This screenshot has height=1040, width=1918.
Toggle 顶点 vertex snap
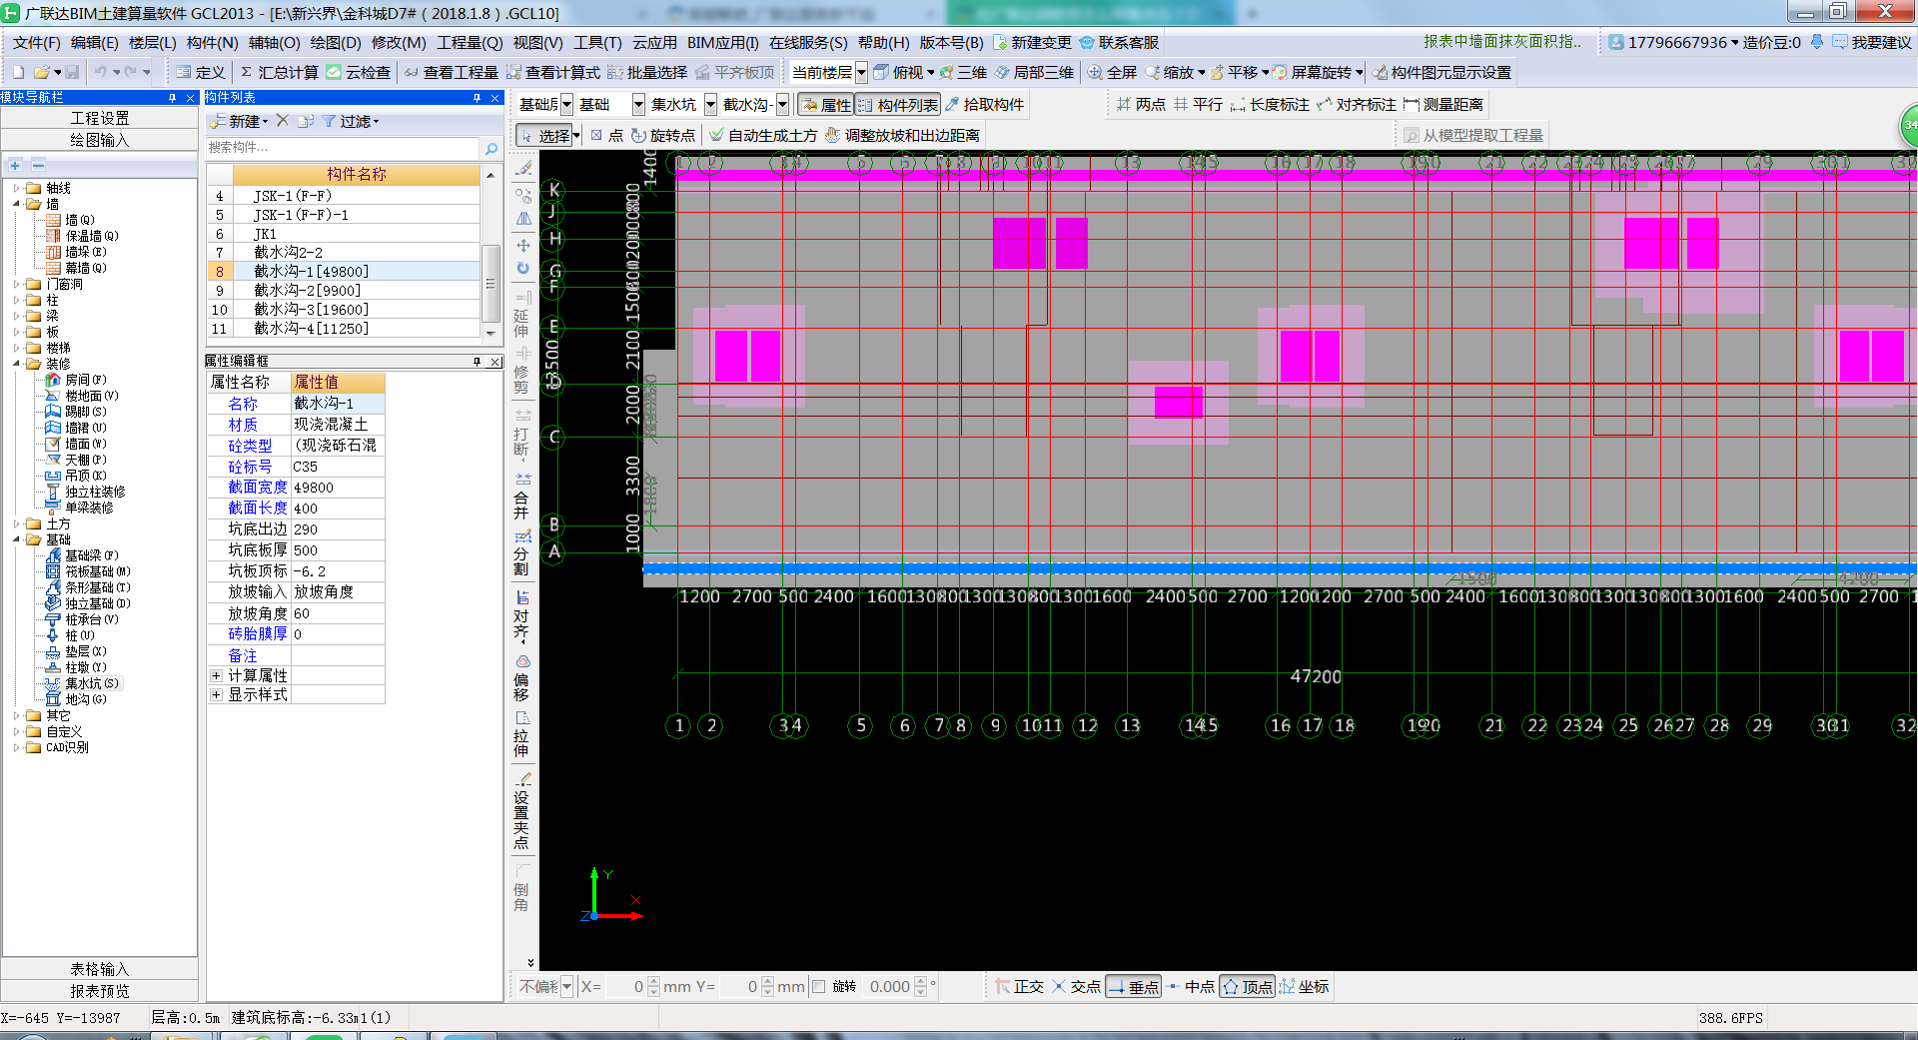pyautogui.click(x=1247, y=986)
